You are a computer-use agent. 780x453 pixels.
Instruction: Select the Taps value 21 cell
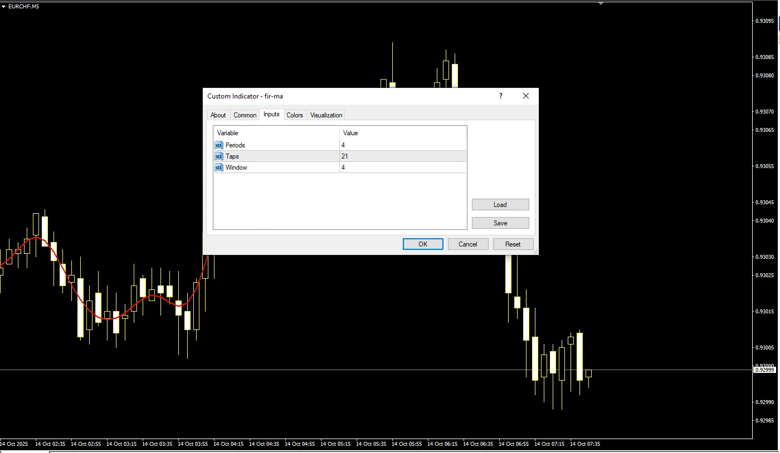tap(402, 156)
